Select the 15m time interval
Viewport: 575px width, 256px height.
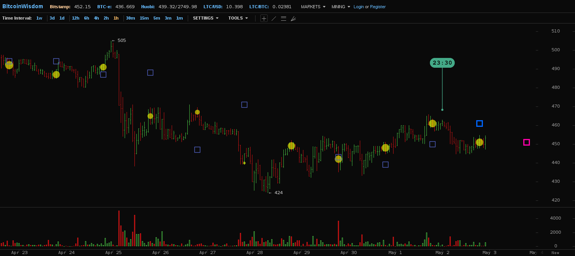tap(144, 18)
